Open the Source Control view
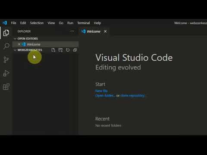 (x=6, y=60)
